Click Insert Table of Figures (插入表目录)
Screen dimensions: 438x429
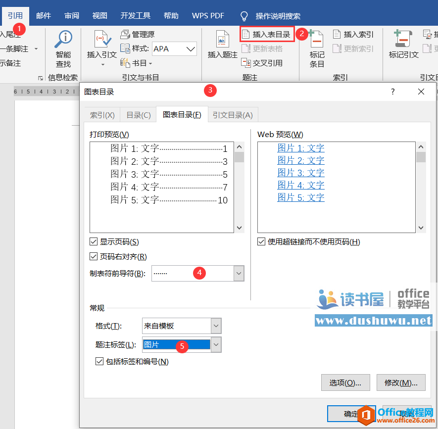[267, 34]
